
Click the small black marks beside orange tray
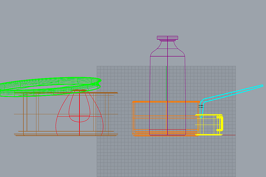[201, 106]
